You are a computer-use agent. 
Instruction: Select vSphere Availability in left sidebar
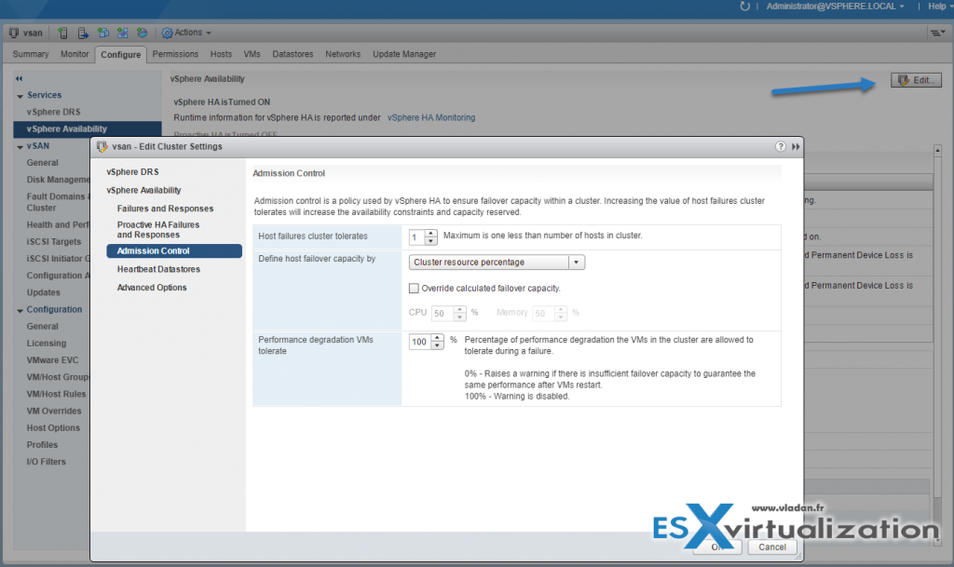(x=88, y=128)
